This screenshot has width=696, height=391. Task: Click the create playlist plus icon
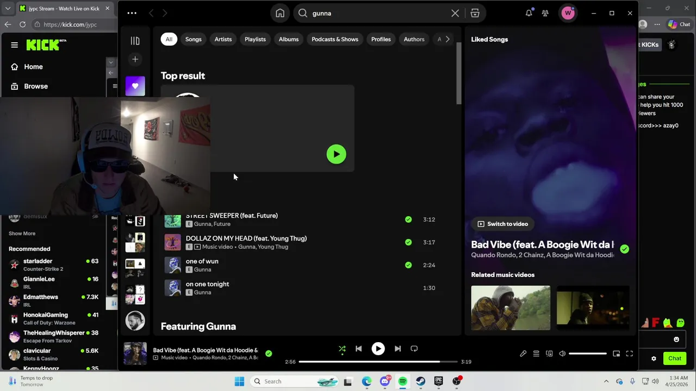[135, 59]
